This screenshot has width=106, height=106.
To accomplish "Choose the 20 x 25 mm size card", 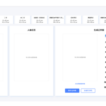I will tap(39, 20).
